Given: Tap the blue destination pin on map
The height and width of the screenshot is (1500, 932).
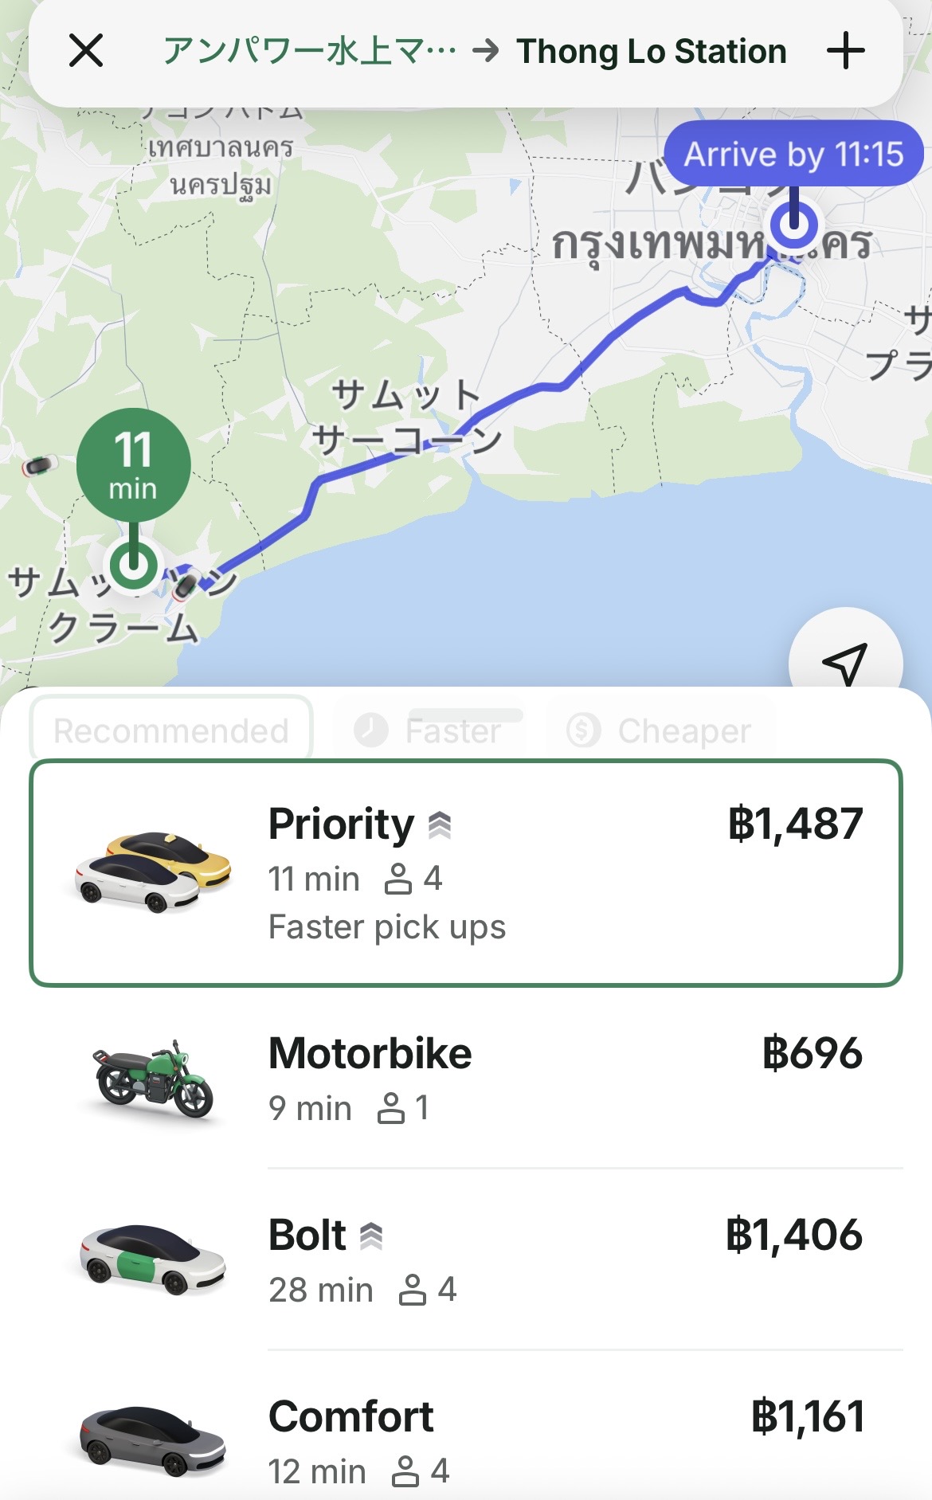Looking at the screenshot, I should tap(794, 225).
